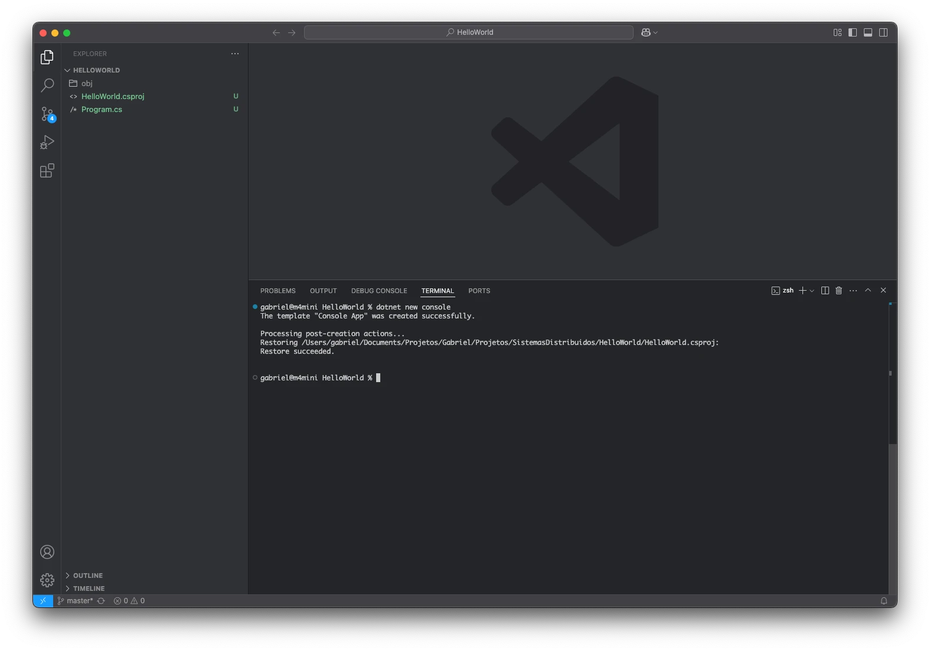This screenshot has width=930, height=651.
Task: Toggle the secondary side bar visibility
Action: coord(883,32)
